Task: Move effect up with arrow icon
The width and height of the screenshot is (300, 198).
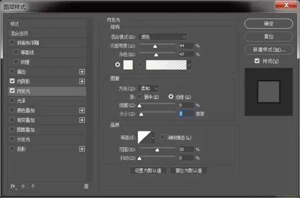Action: coord(23,186)
